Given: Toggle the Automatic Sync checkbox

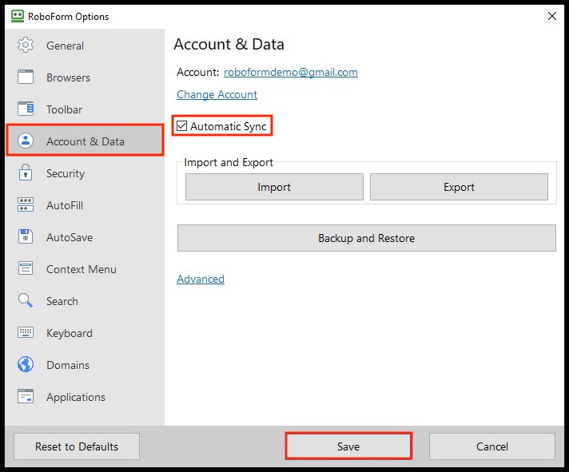Looking at the screenshot, I should click(x=181, y=126).
